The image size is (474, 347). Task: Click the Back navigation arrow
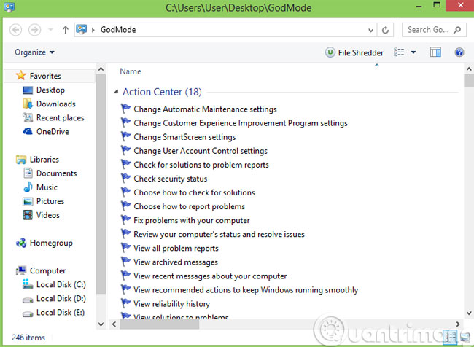pyautogui.click(x=15, y=30)
